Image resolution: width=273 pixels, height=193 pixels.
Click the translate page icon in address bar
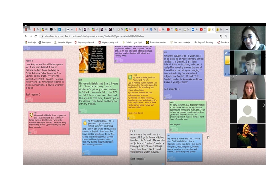221,36
